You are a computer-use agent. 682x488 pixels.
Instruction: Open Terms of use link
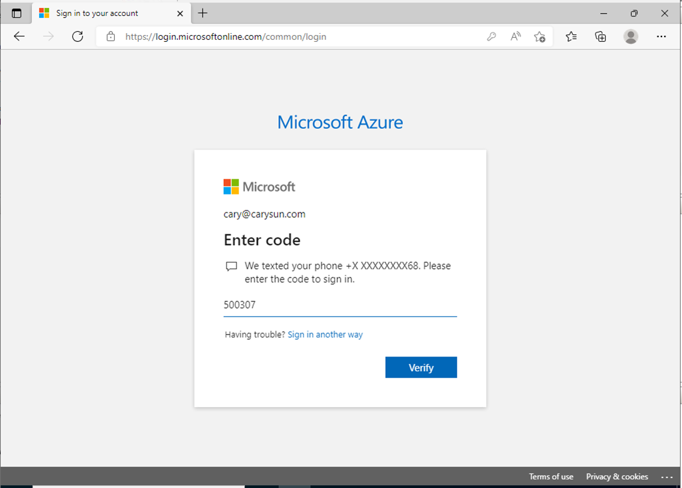[x=551, y=477]
